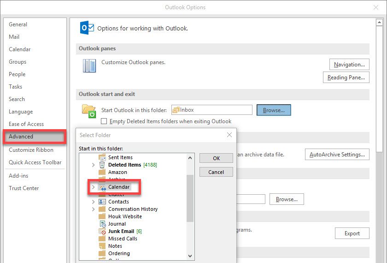Select the Amazon folder label
Screen dimensions: 387x263
click(118, 172)
